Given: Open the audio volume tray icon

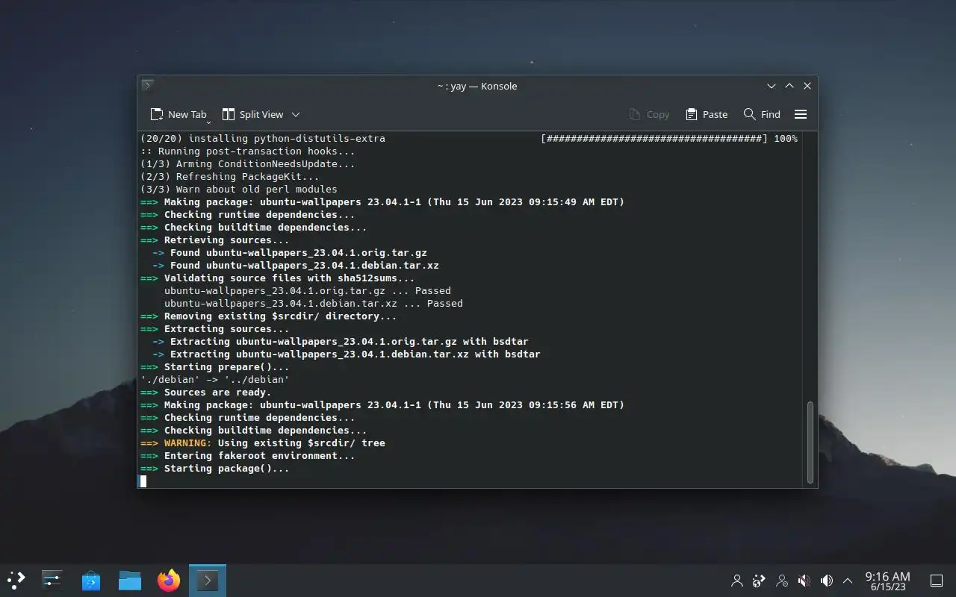Looking at the screenshot, I should (x=827, y=580).
